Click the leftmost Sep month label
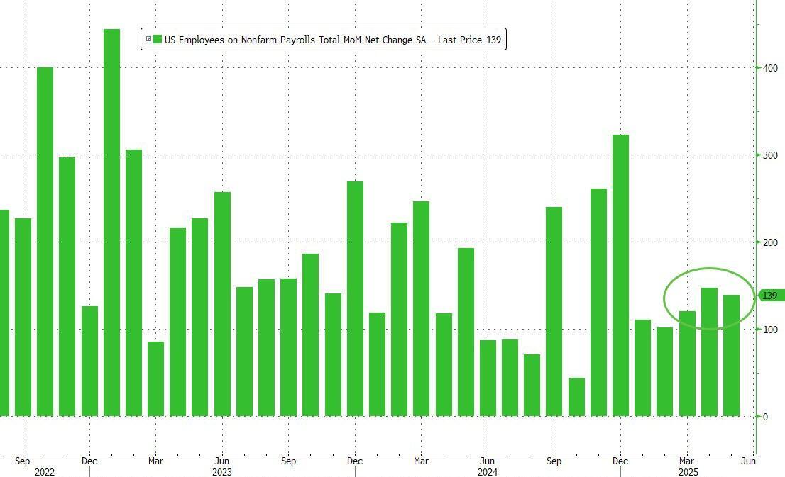This screenshot has height=477, width=785. 22,461
